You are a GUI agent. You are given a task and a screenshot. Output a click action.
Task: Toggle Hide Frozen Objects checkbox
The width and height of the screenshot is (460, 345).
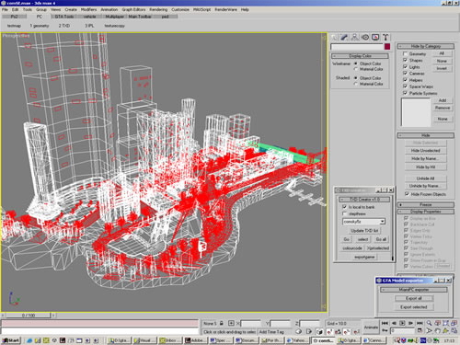407,194
